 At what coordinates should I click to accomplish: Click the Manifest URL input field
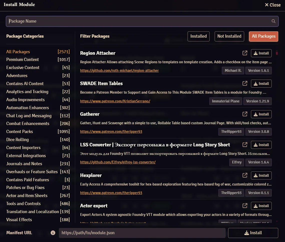142,233
